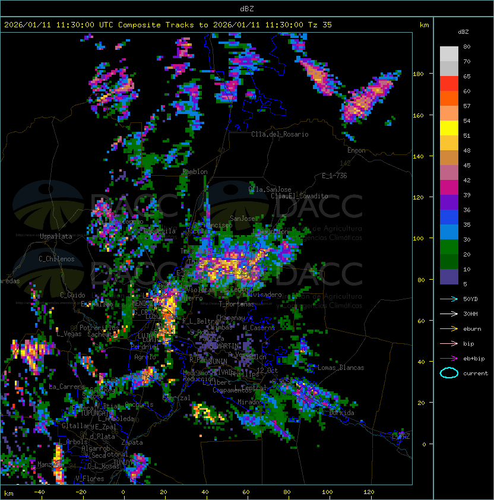Screen dimensions: 494x500
Task: Click the 'C_Chilenos' place label
Action: (x=56, y=259)
